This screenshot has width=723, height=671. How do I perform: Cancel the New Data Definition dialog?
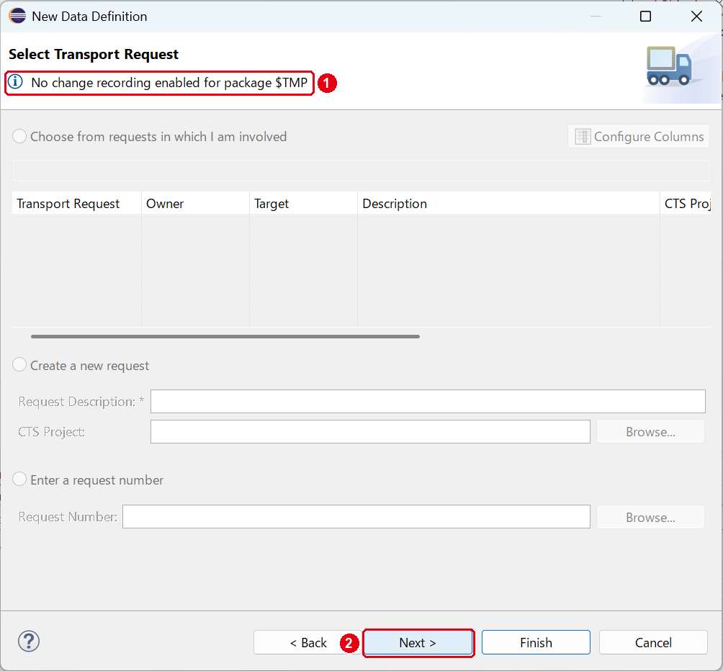(653, 642)
